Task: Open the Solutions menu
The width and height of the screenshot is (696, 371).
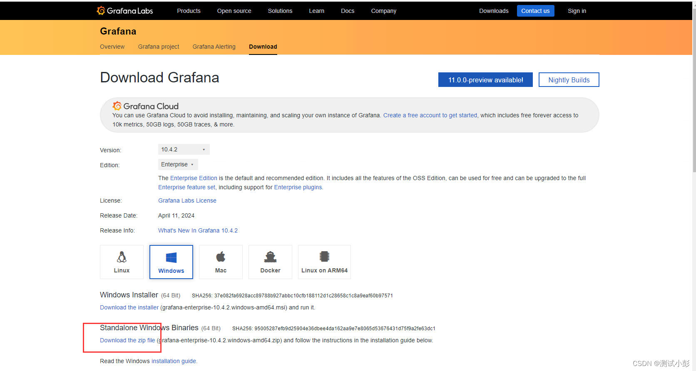Action: tap(280, 11)
